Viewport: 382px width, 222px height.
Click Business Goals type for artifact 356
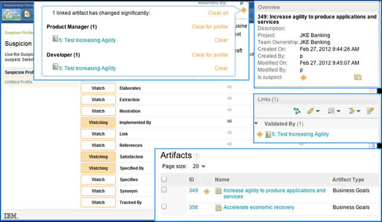[351, 208]
